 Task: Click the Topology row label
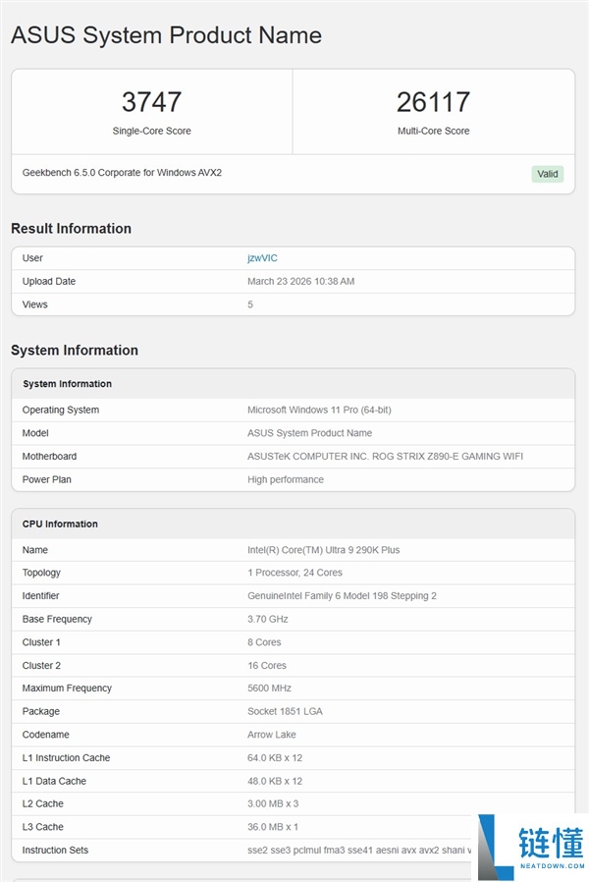[41, 573]
